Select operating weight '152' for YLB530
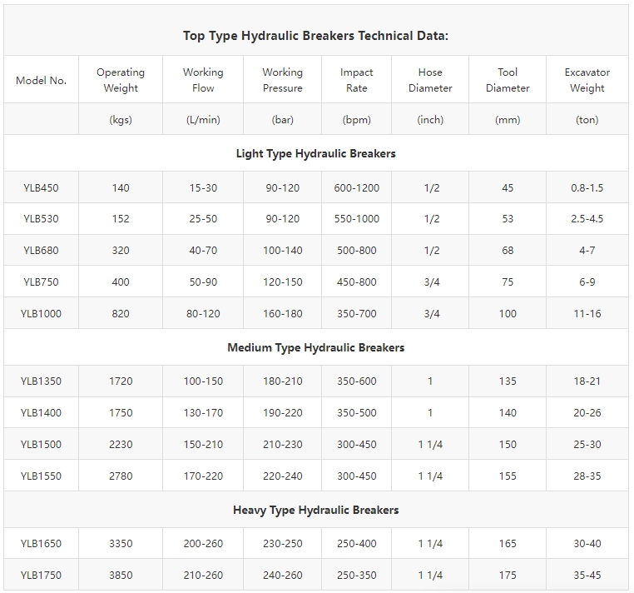This screenshot has height=593, width=634. [x=121, y=218]
